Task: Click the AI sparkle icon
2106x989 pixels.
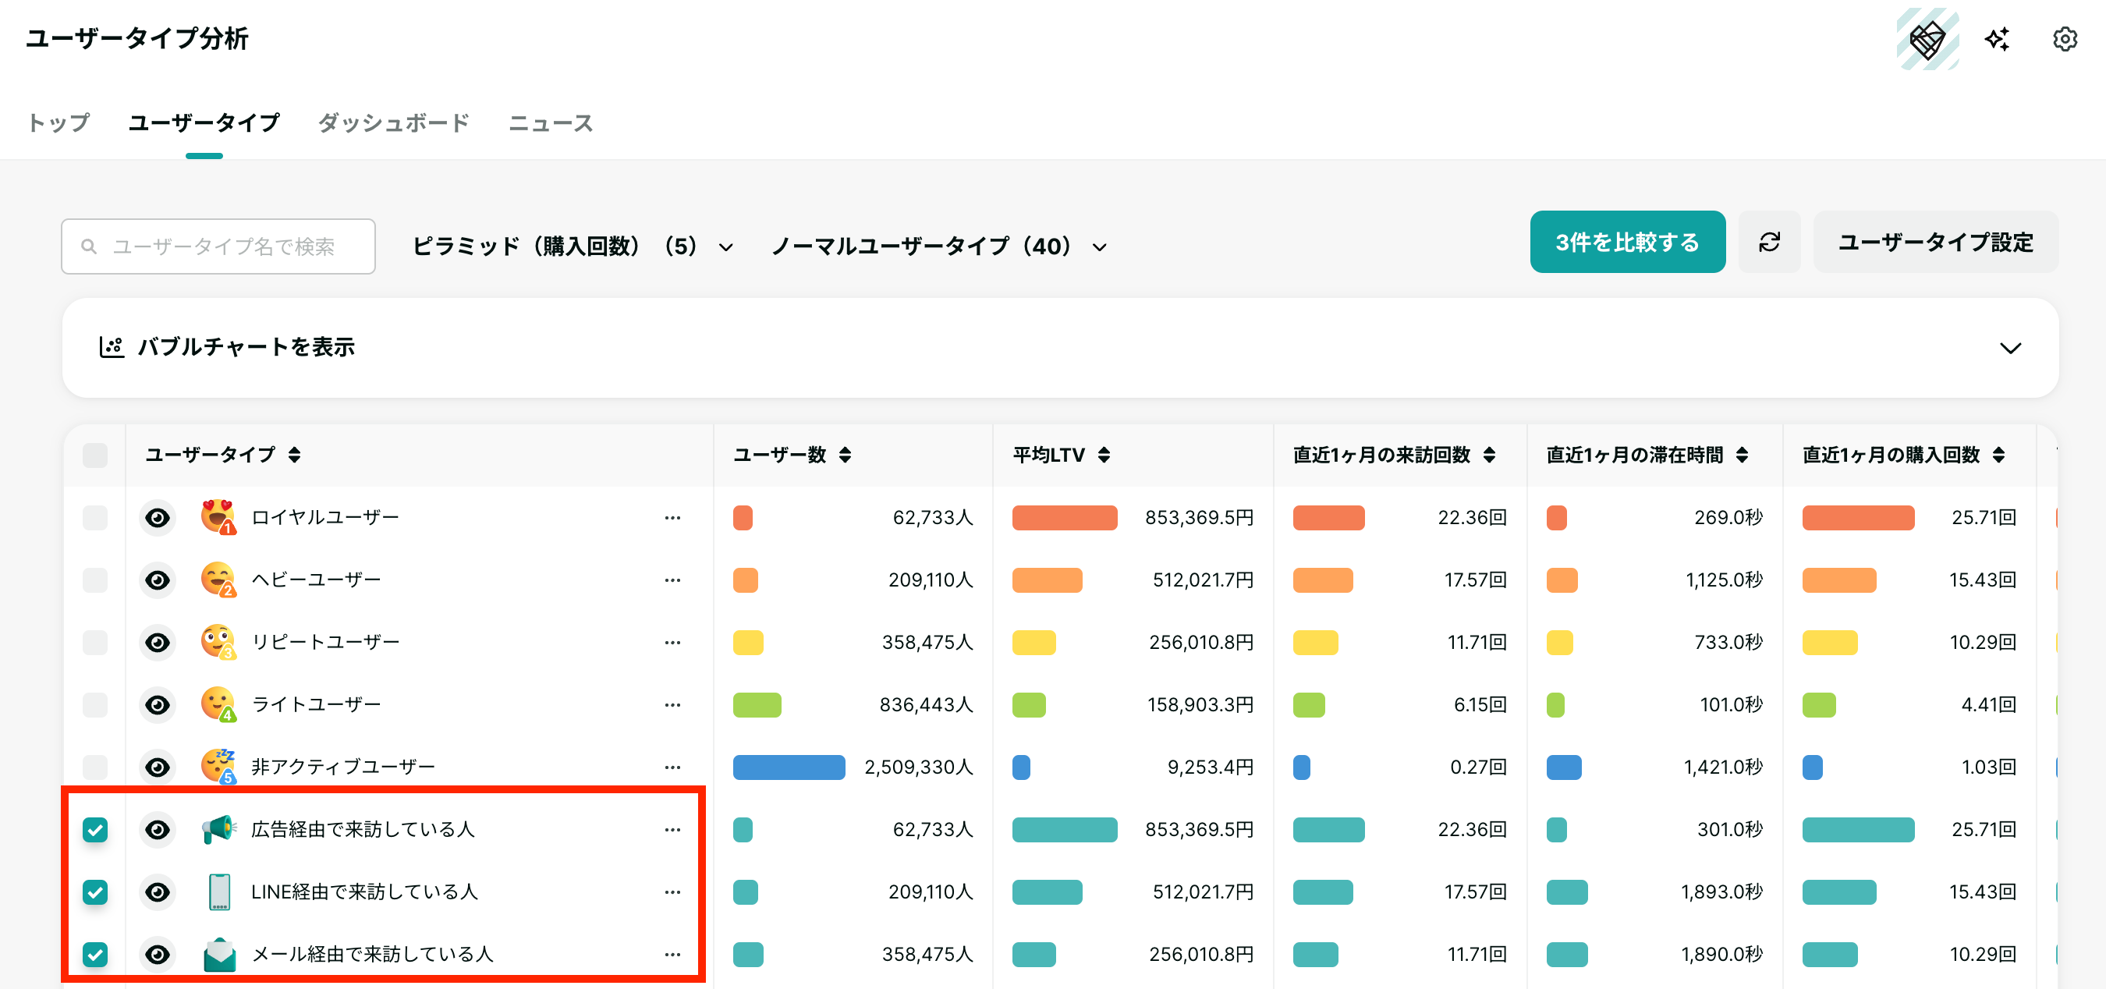Action: [1998, 38]
